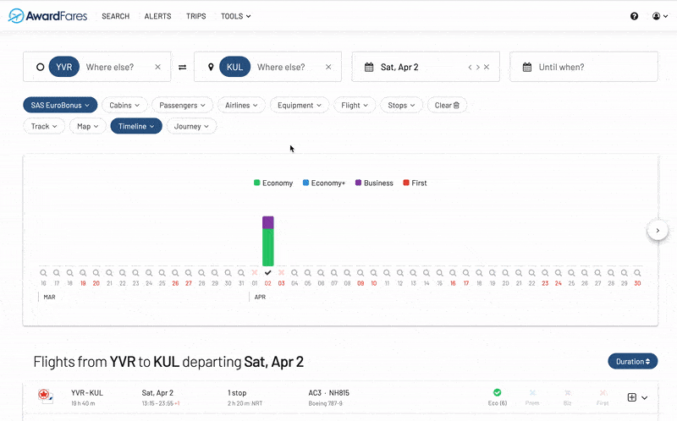Click the Until when calendar icon
677x421 pixels.
[x=526, y=67]
